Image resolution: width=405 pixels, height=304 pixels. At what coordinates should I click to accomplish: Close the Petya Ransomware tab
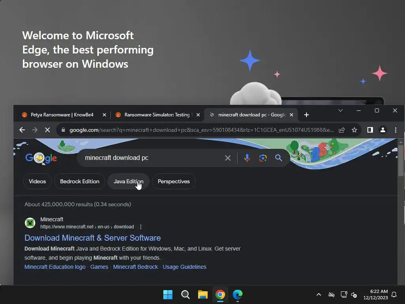pyautogui.click(x=104, y=115)
